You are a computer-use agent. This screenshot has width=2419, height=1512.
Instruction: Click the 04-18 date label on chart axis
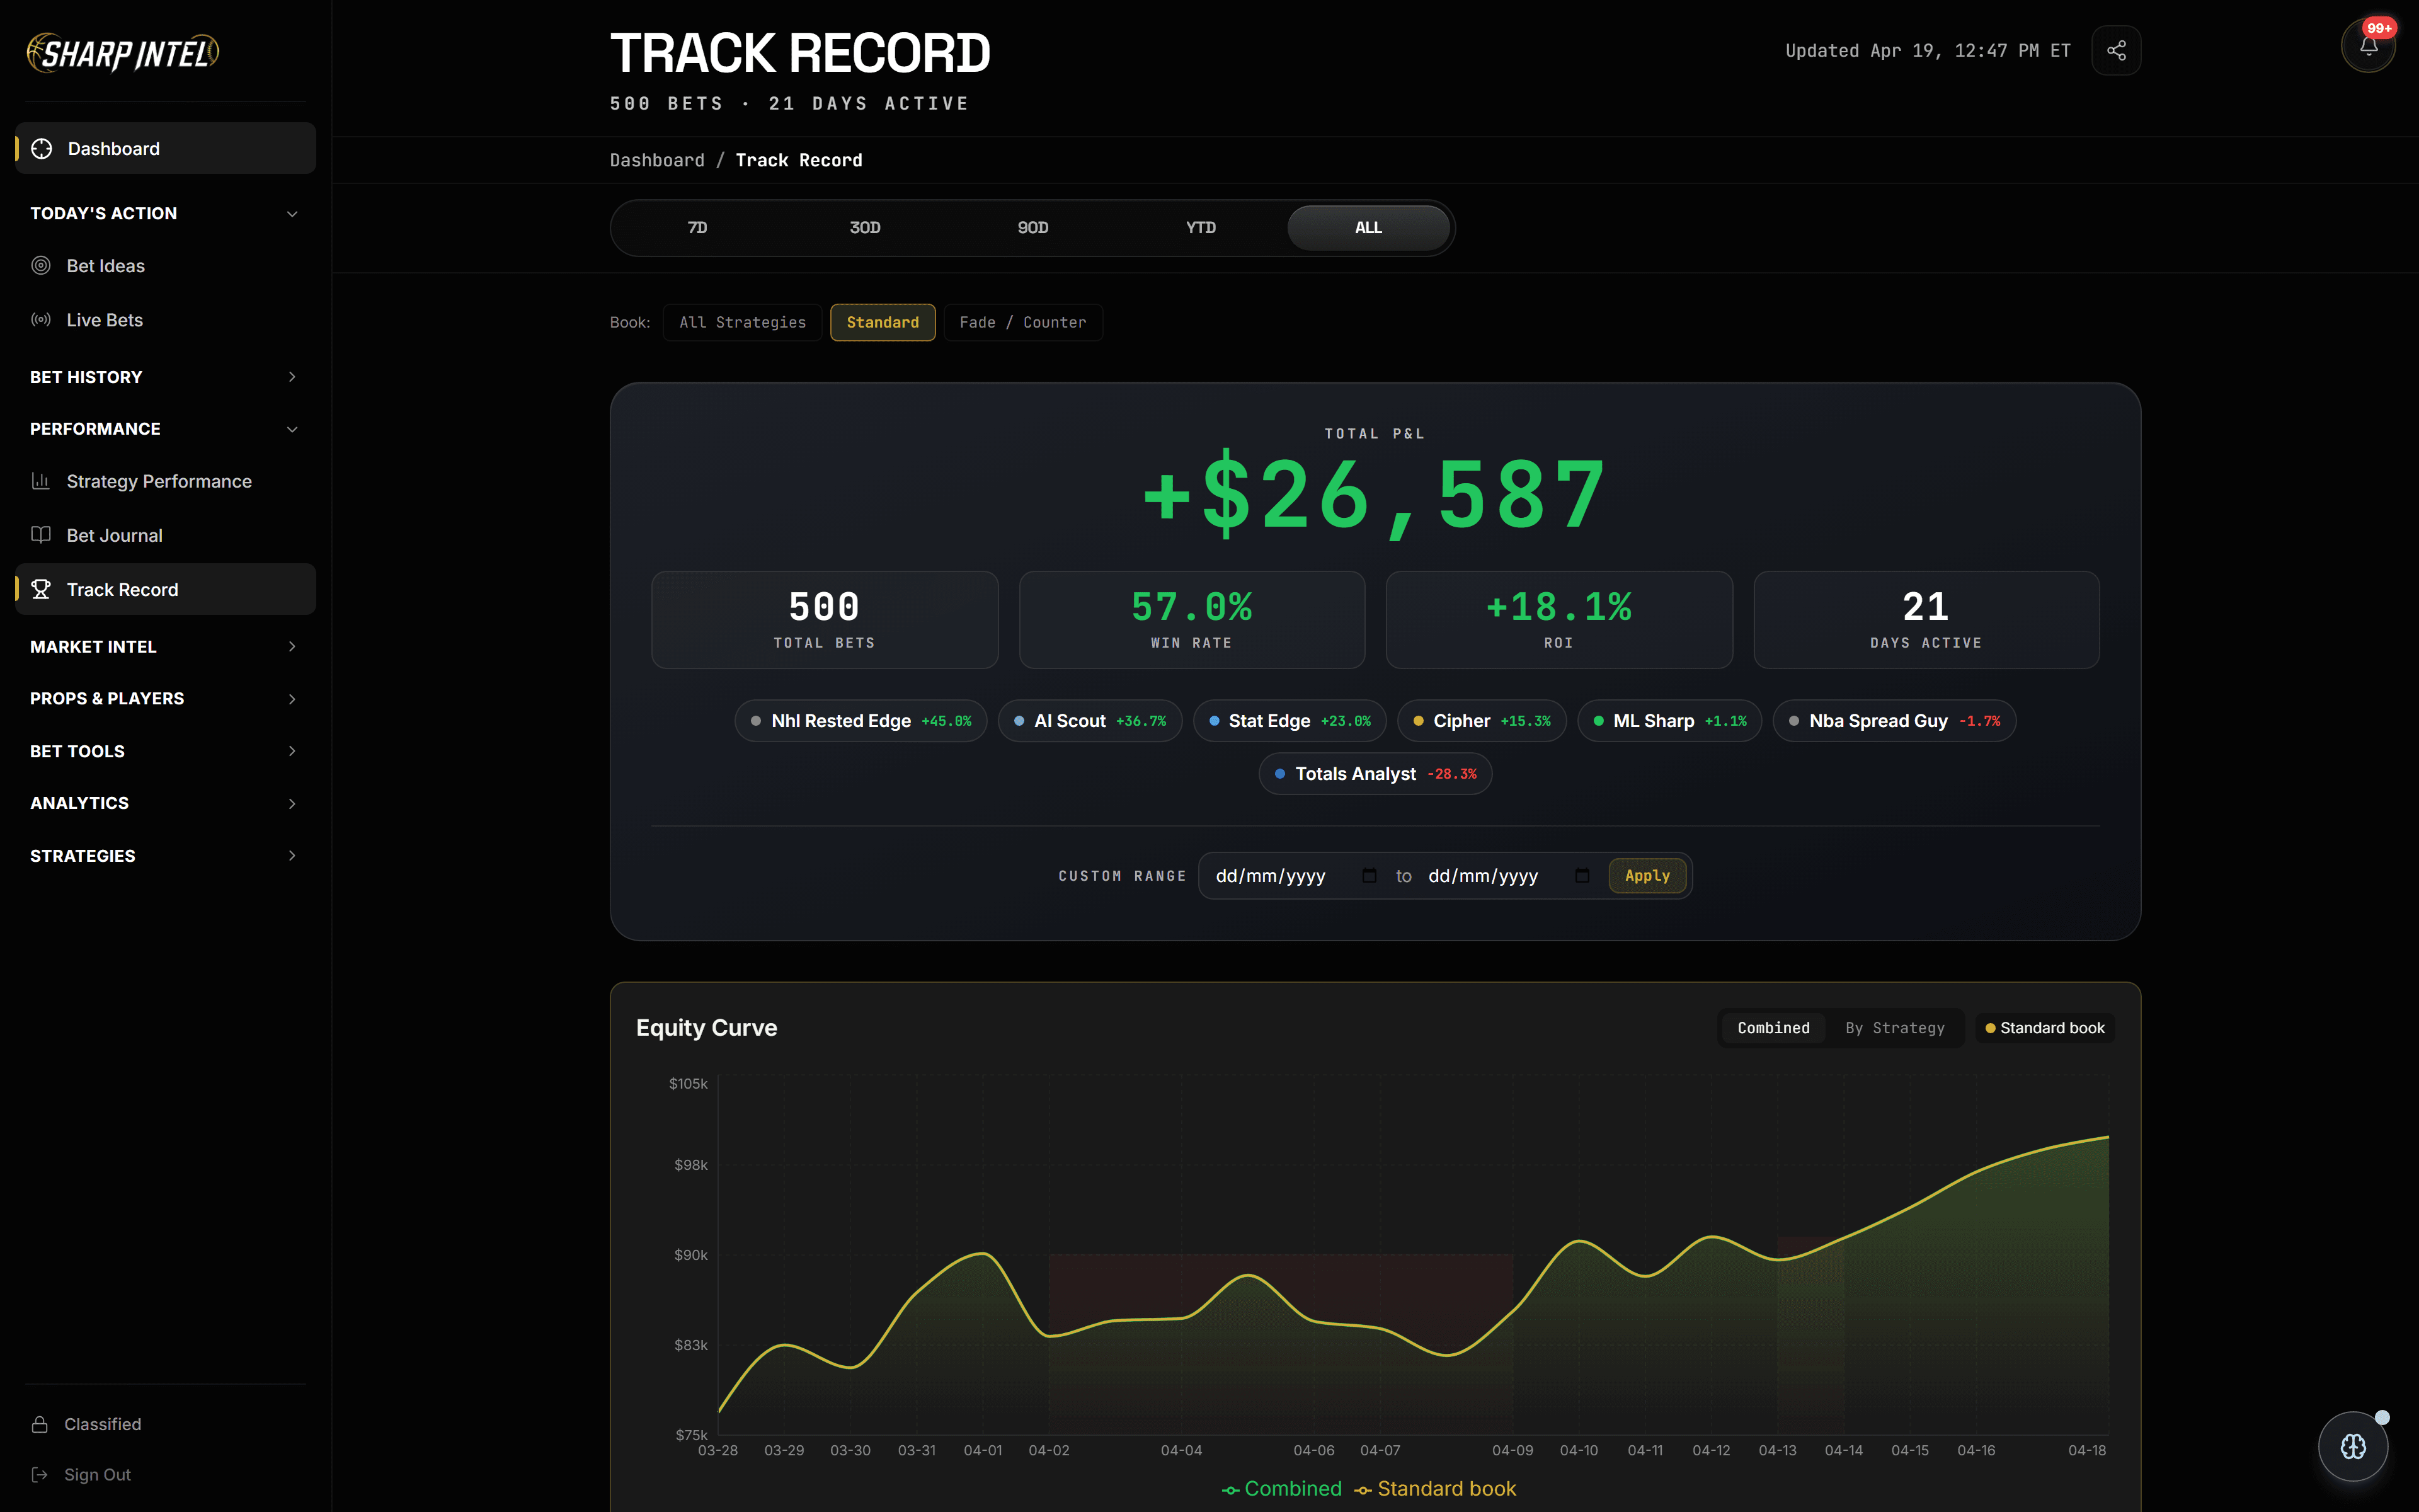[2087, 1450]
